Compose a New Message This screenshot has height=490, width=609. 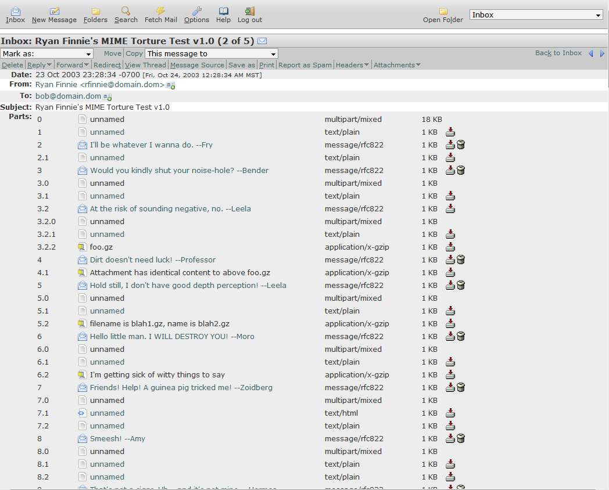(55, 15)
